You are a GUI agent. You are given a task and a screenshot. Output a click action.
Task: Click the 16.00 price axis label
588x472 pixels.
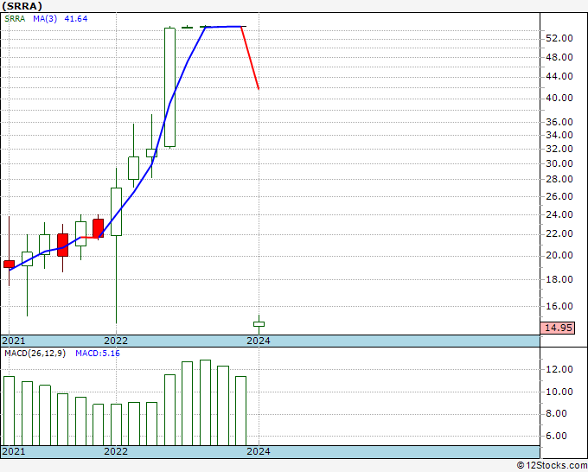[559, 306]
